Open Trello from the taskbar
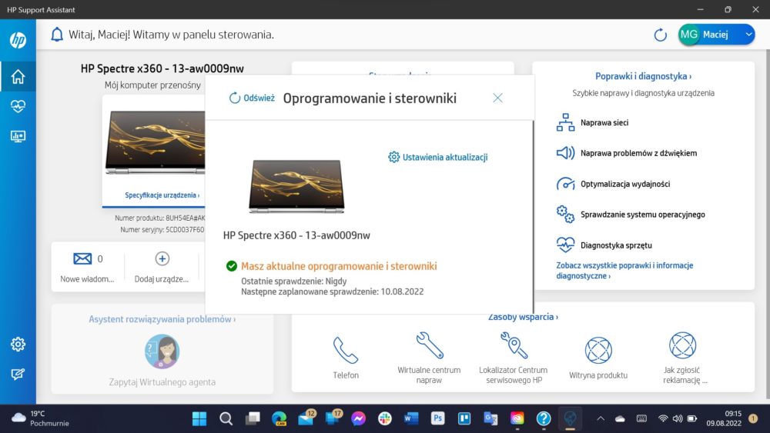 tap(464, 418)
